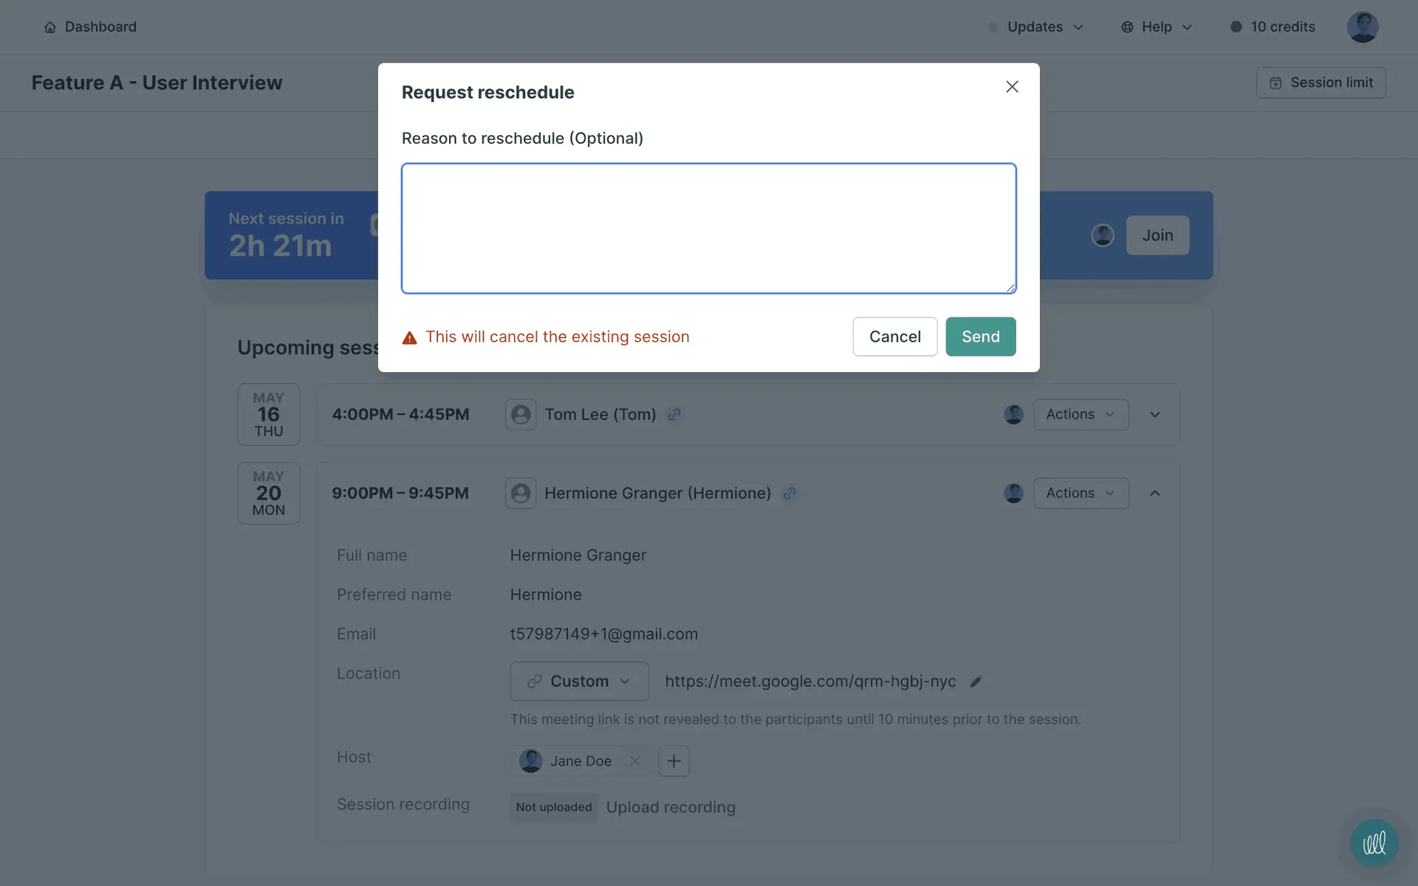1418x886 pixels.
Task: Click link icon beside Tom Lee
Action: click(x=674, y=415)
